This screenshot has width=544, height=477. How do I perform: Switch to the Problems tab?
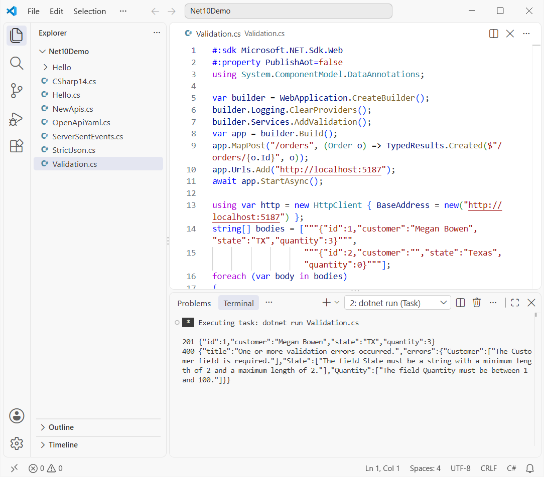point(194,303)
